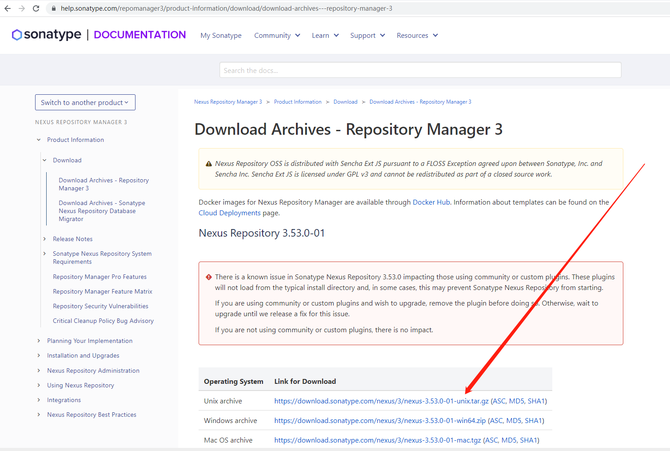Click the Sonatype hexagon logo
670x451 pixels.
point(17,35)
